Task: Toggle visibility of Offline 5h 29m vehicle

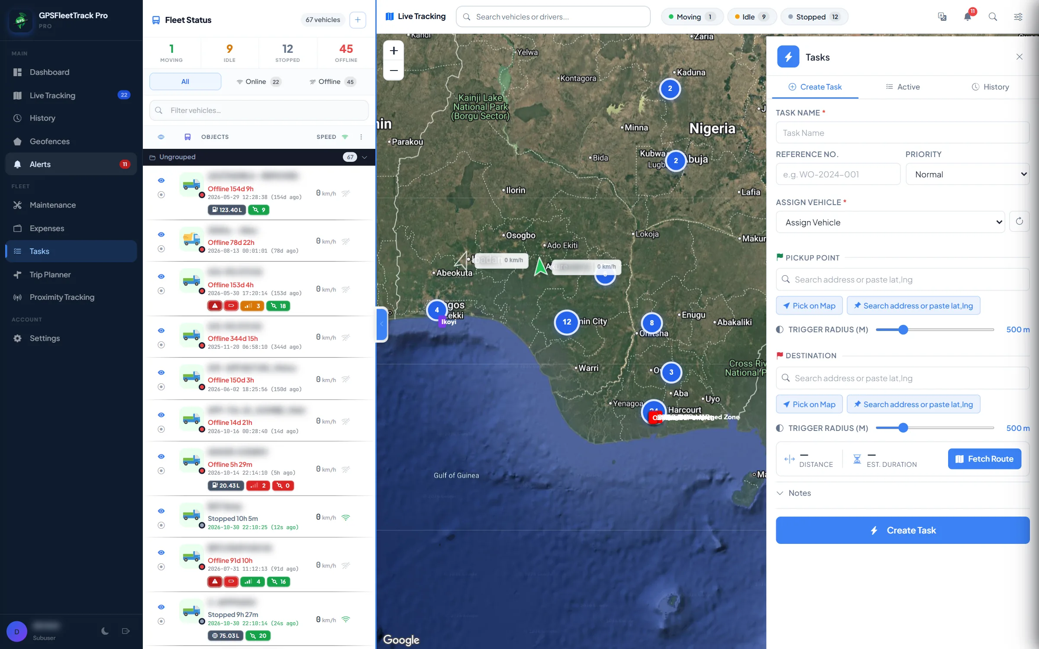Action: coord(161,456)
